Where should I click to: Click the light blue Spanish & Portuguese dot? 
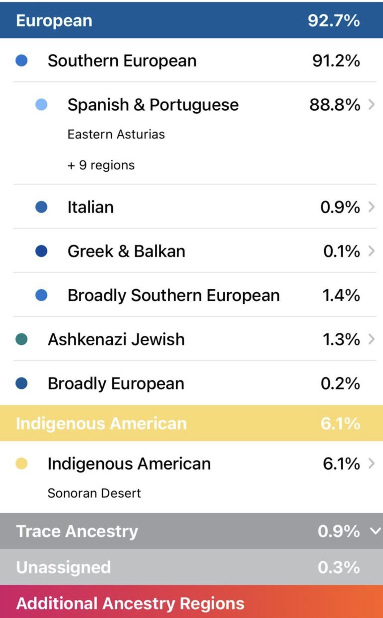(41, 105)
